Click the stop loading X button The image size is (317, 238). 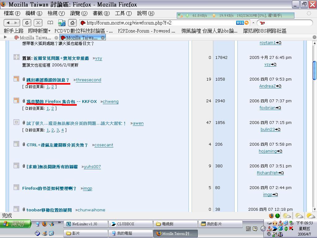point(38,23)
